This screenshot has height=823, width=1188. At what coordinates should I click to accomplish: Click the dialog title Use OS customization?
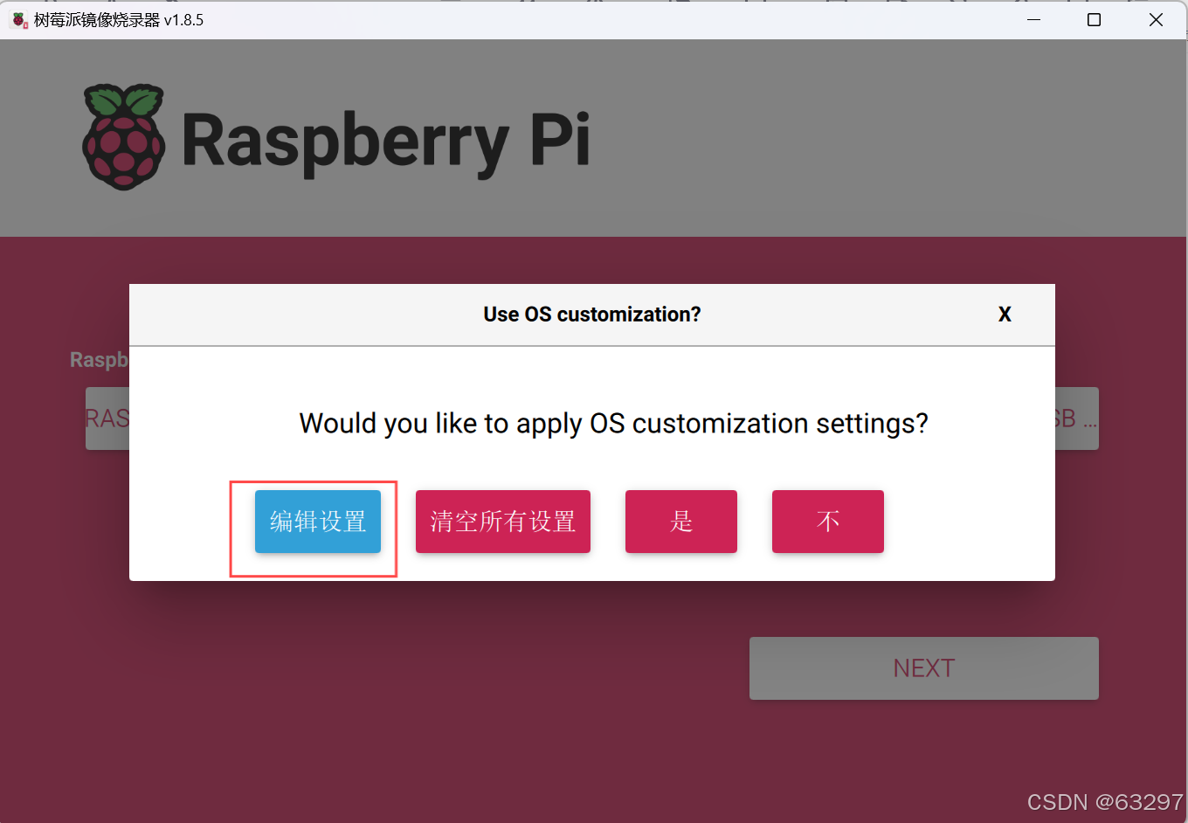pos(592,315)
